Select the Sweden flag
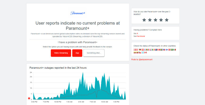This screenshot has width=205, height=105. pos(161,50)
